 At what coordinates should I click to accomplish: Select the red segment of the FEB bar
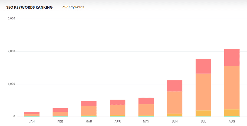click(x=60, y=110)
